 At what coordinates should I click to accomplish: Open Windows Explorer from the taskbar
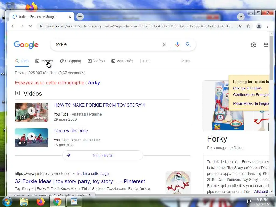tap(24, 202)
